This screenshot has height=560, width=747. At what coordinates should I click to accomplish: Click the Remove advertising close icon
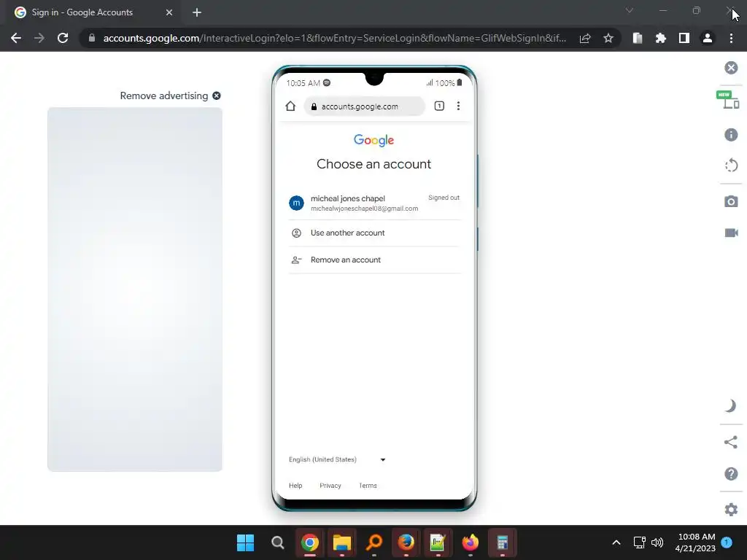216,96
